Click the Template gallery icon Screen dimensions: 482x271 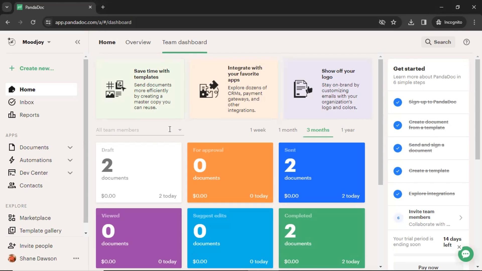tap(12, 231)
